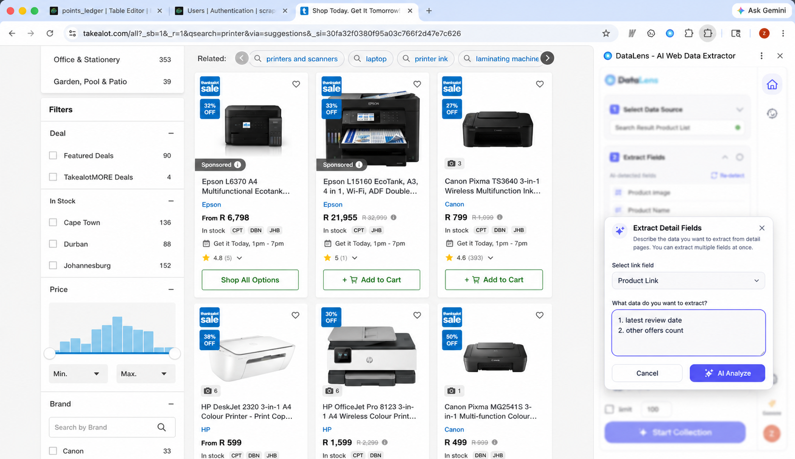Image resolution: width=795 pixels, height=459 pixels.
Task: Collapse the In Stock filter section
Action: coord(171,201)
